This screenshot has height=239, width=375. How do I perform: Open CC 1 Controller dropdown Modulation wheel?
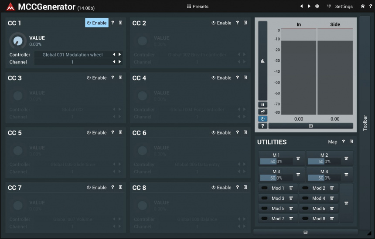tap(72, 55)
